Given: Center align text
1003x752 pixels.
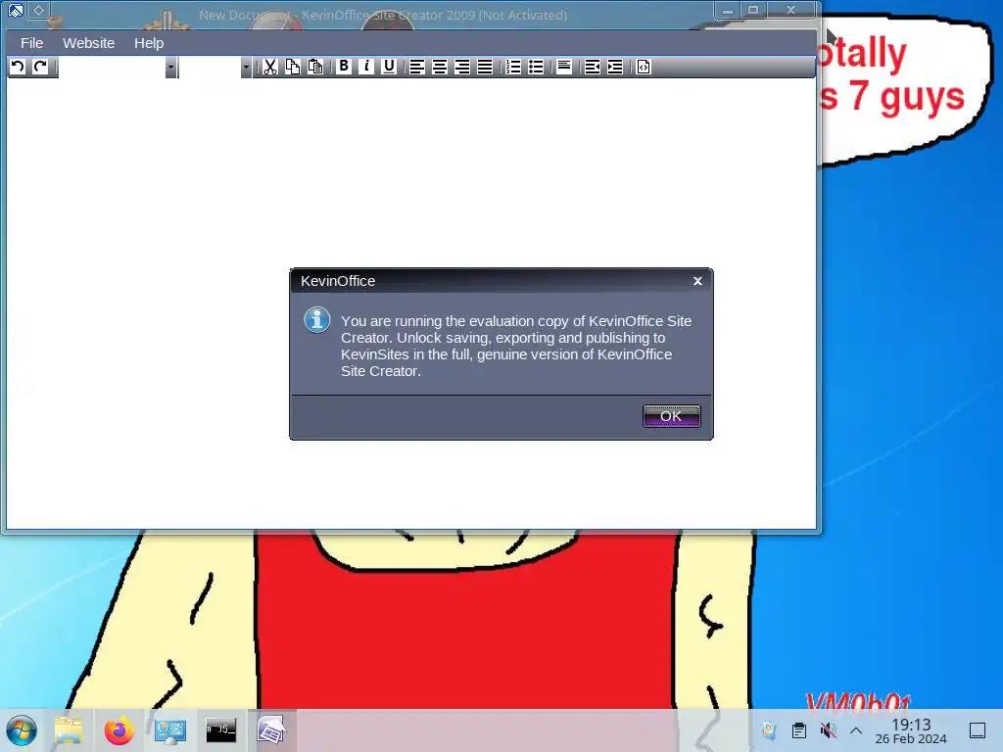Looking at the screenshot, I should click(x=440, y=67).
